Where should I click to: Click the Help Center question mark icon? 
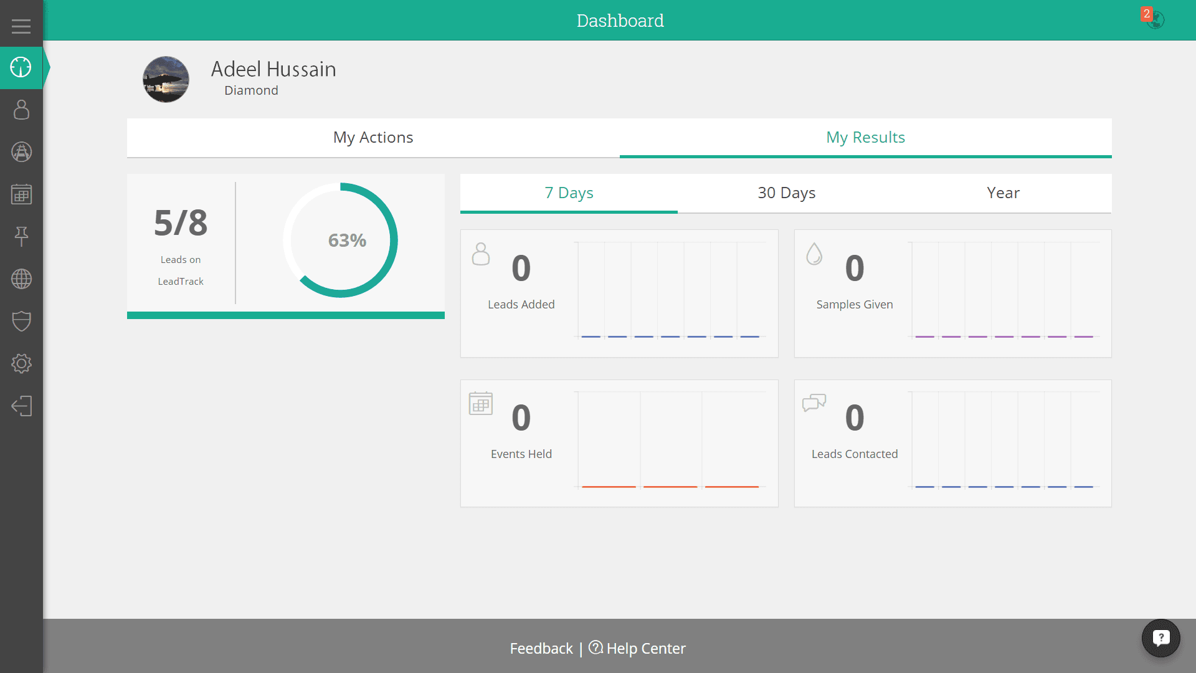click(x=596, y=647)
